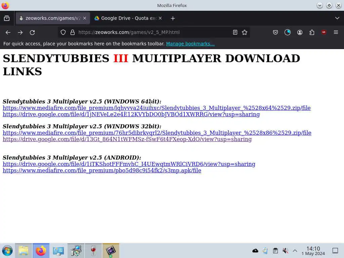
Task: Open the Firefox hamburger application menu
Action: tap(336, 32)
